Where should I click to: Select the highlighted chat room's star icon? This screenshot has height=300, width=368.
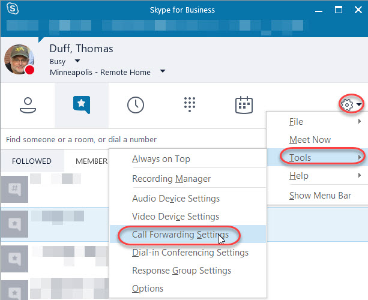point(14,224)
